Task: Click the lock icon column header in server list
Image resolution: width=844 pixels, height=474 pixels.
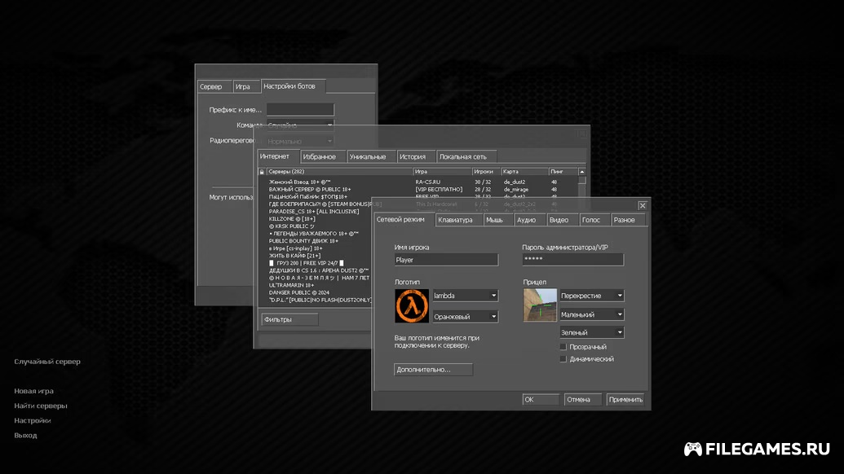Action: pos(262,171)
